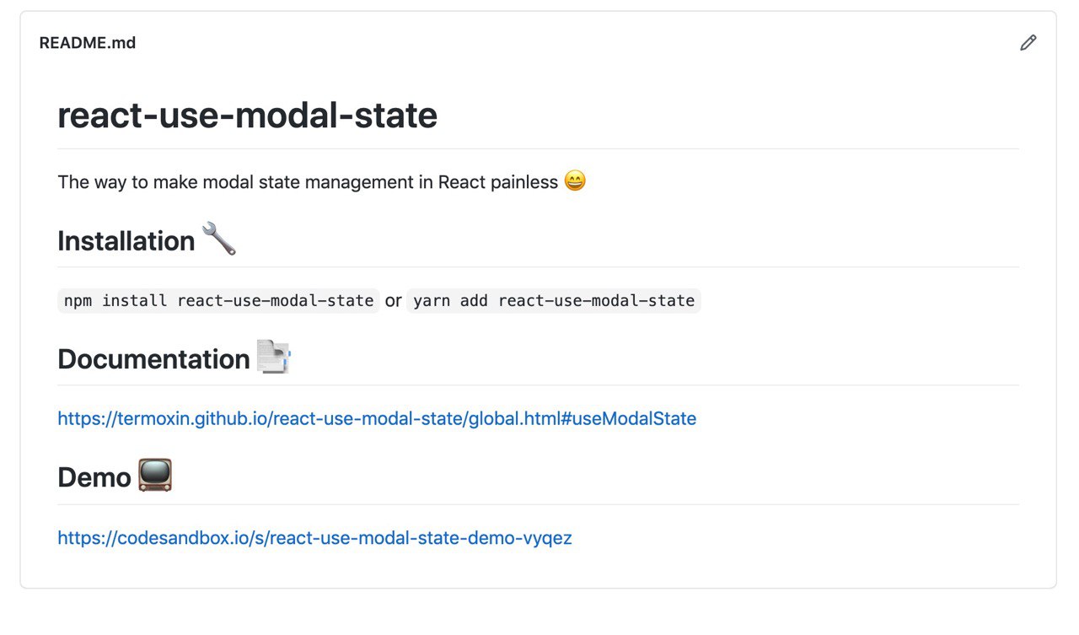Open the termoxin.github.io documentation link
Image resolution: width=1079 pixels, height=635 pixels.
click(x=377, y=418)
